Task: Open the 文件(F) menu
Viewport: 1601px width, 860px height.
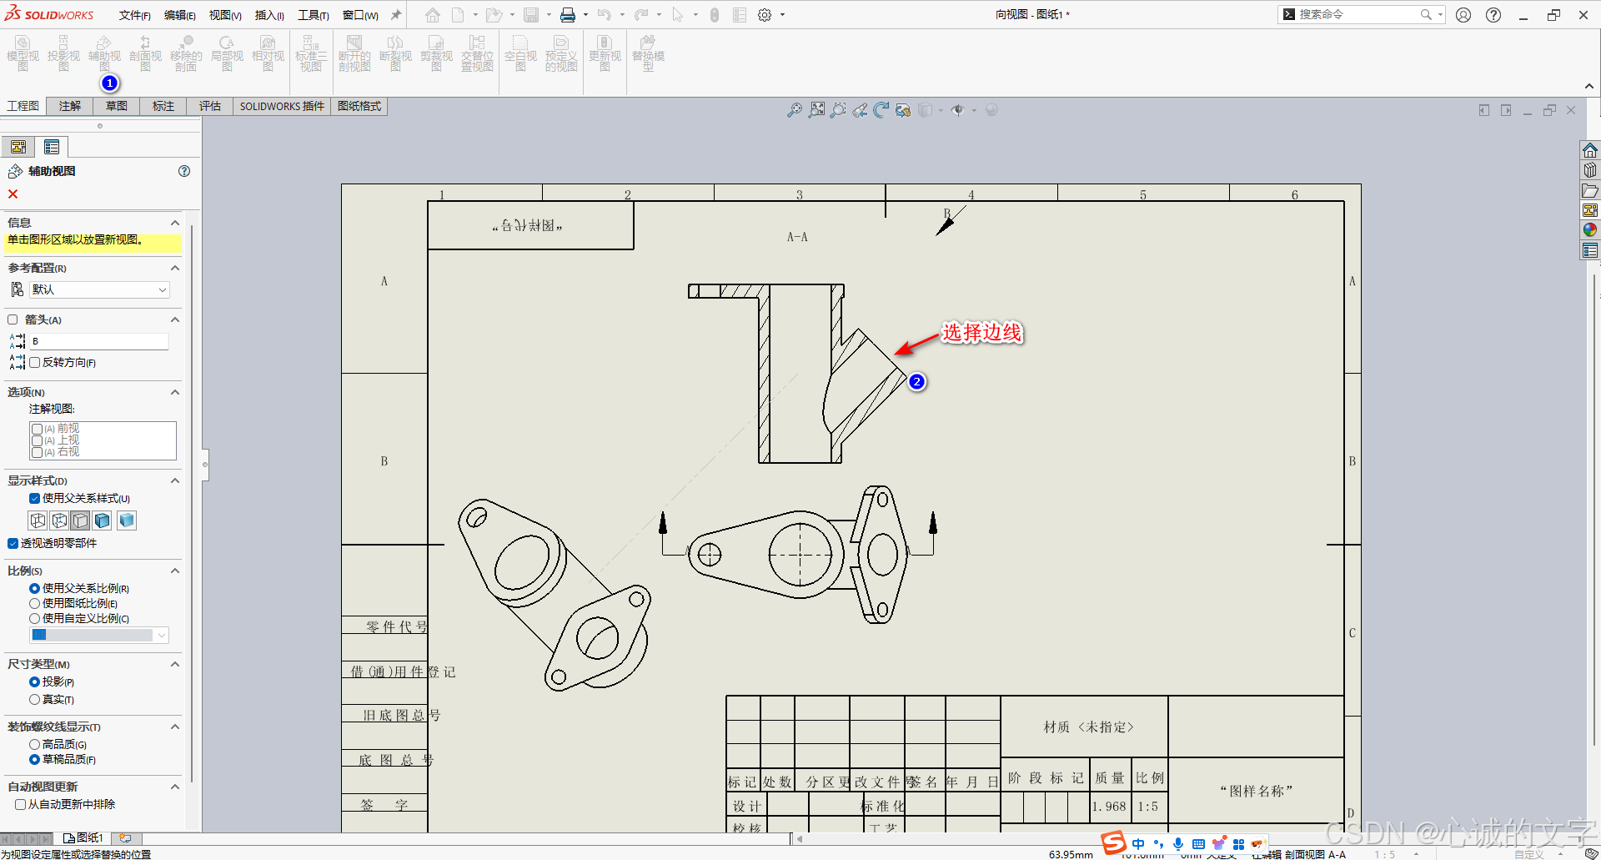Action: 134,15
